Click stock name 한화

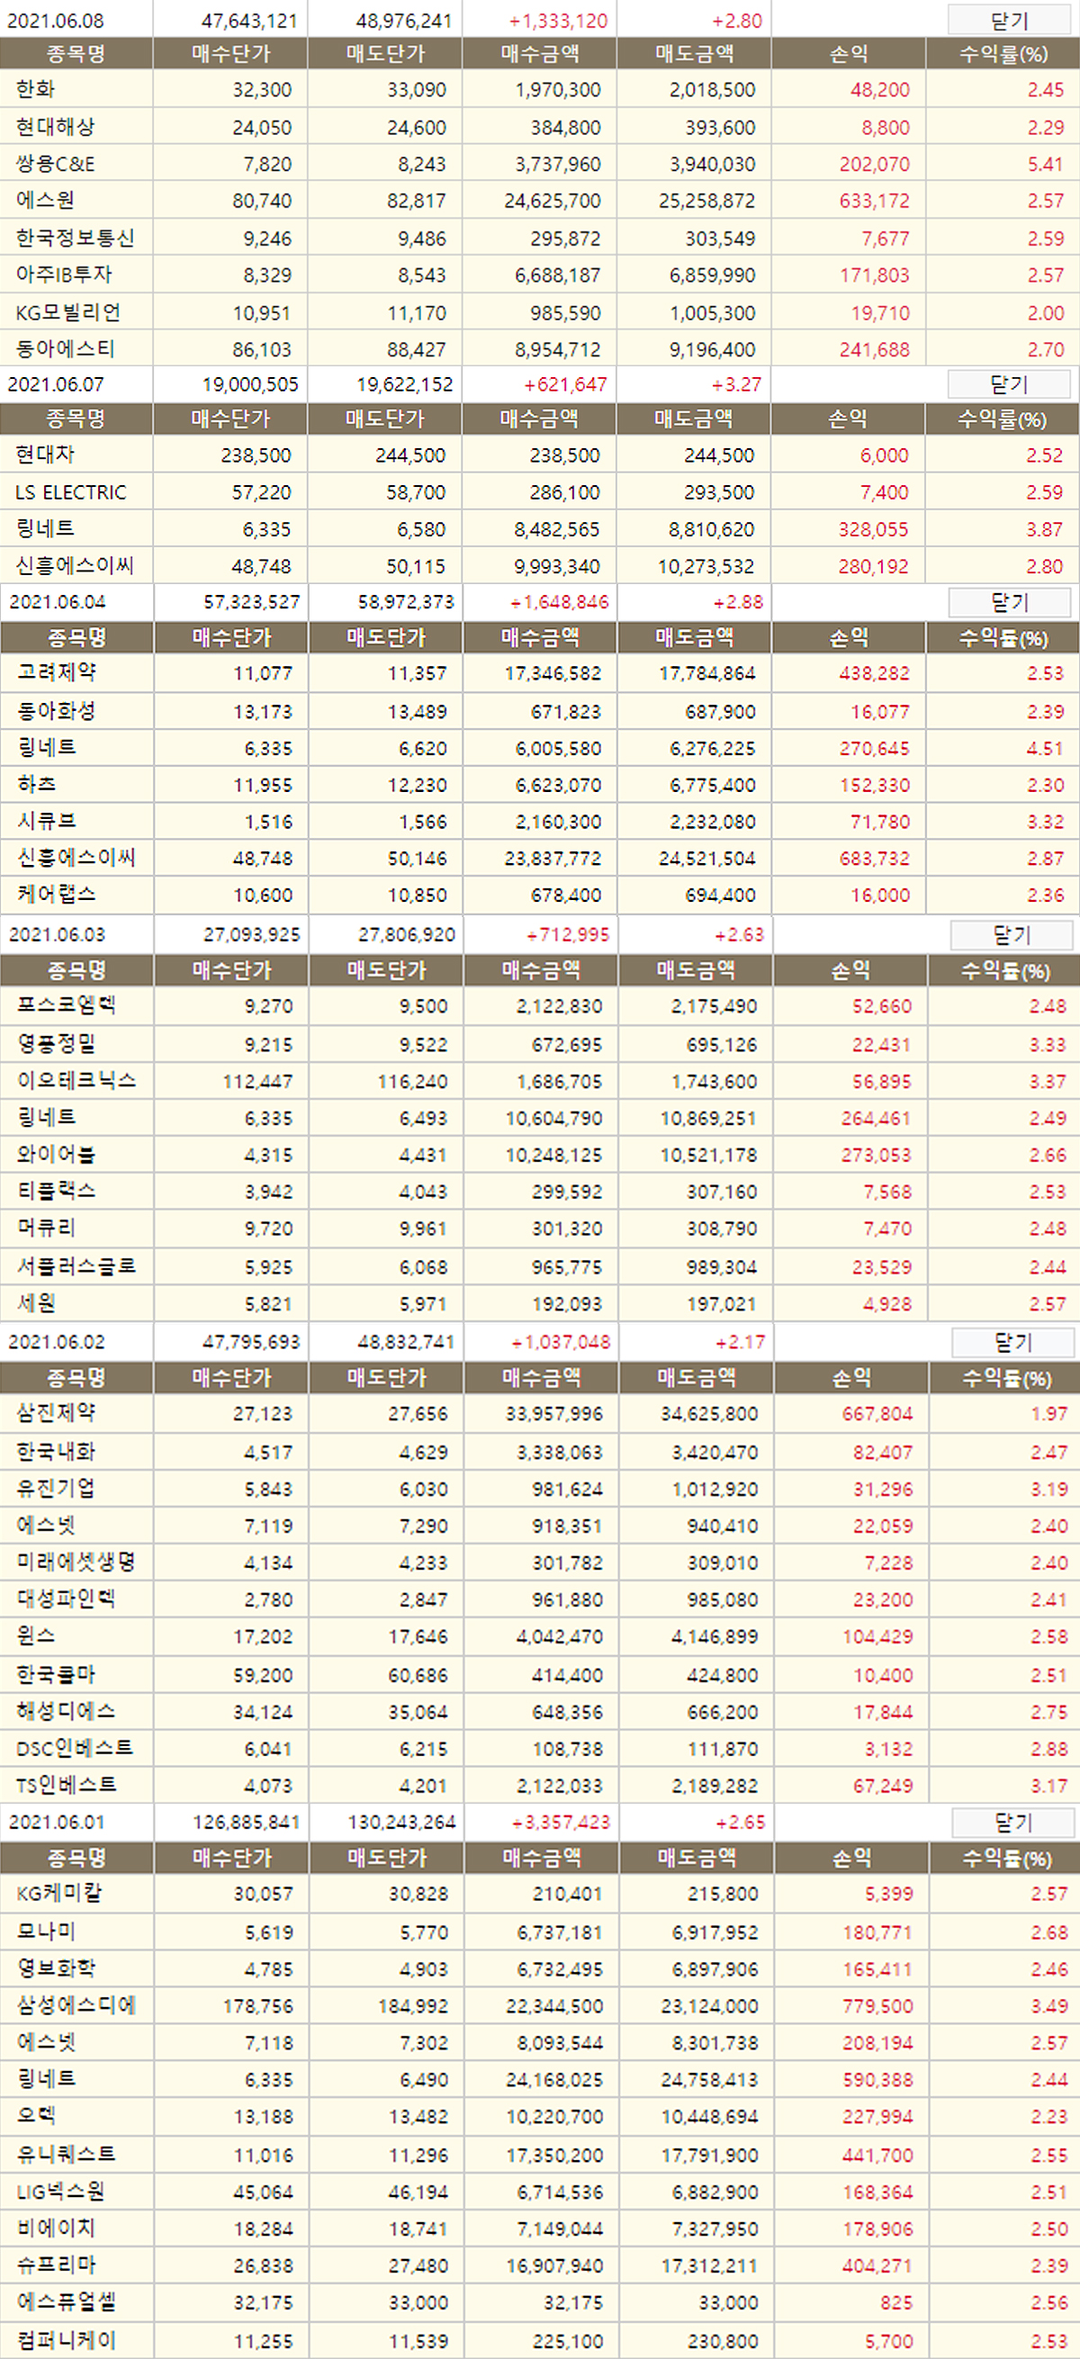(x=36, y=90)
